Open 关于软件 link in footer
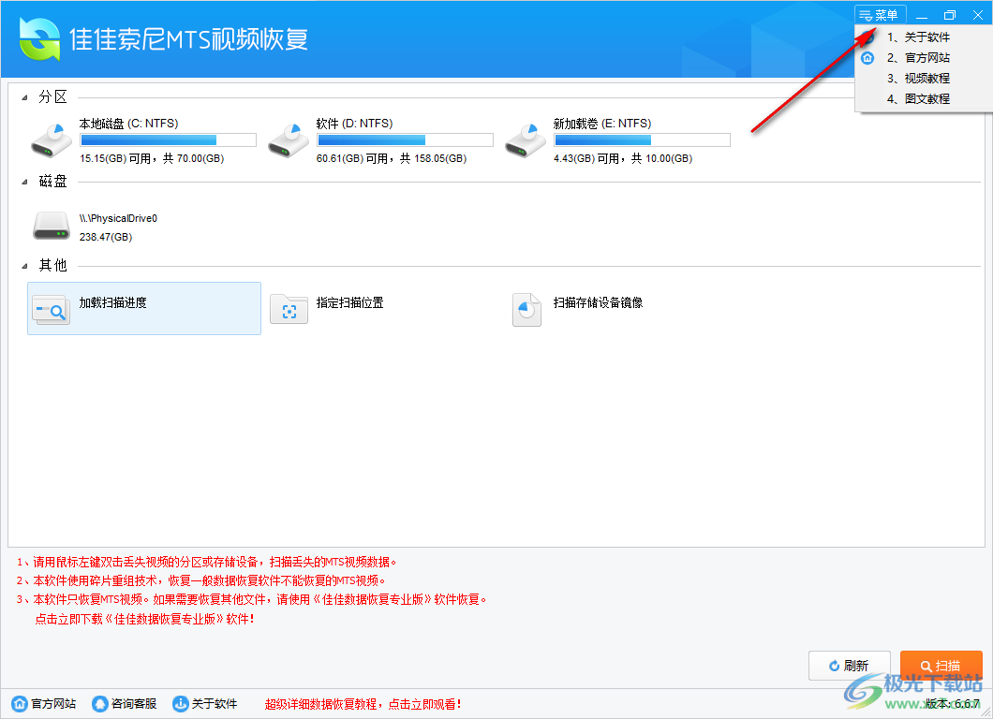The height and width of the screenshot is (719, 993). (215, 704)
